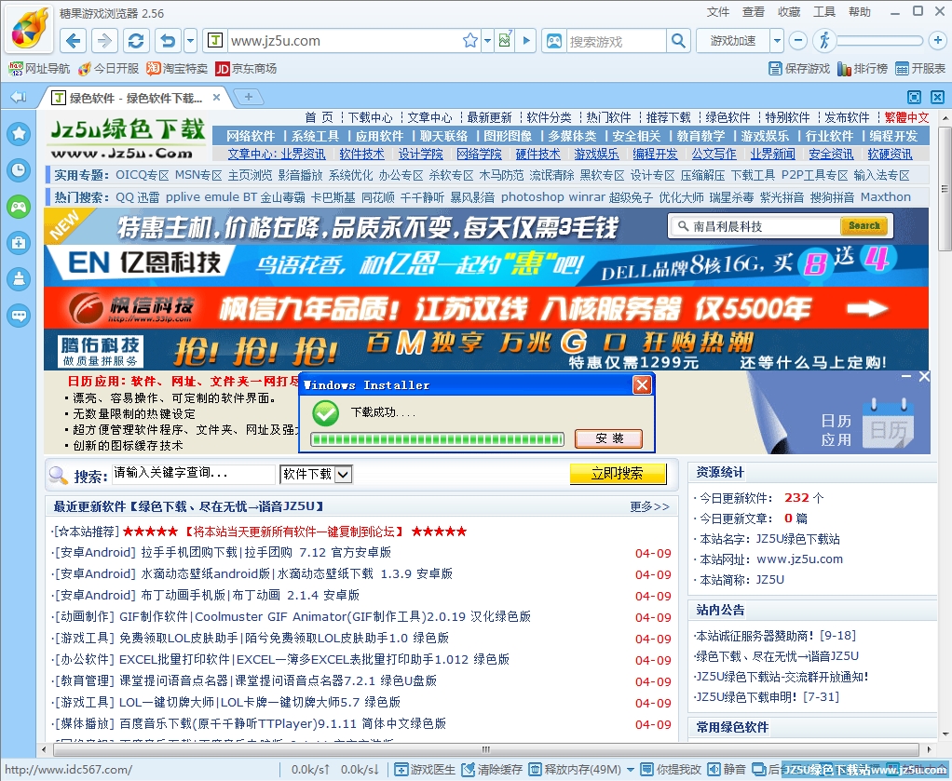Click the 更多>> link for recent software
Viewport: 952px width, 781px height.
pyautogui.click(x=649, y=506)
